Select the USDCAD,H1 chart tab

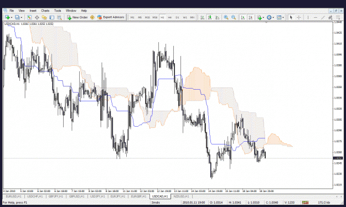pos(160,196)
